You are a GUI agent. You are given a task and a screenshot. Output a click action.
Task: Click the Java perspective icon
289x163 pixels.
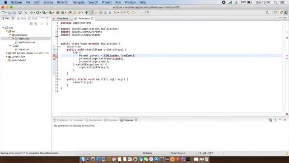[x=286, y=13]
